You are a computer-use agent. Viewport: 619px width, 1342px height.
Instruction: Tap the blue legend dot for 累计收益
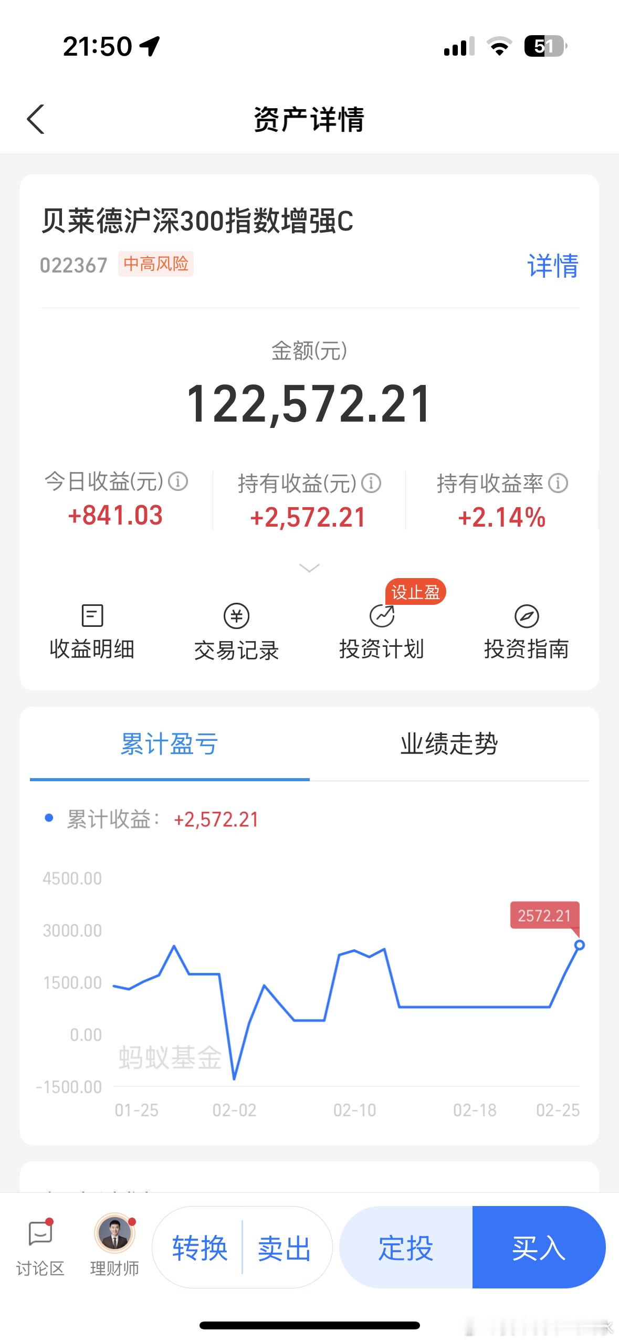pos(49,818)
